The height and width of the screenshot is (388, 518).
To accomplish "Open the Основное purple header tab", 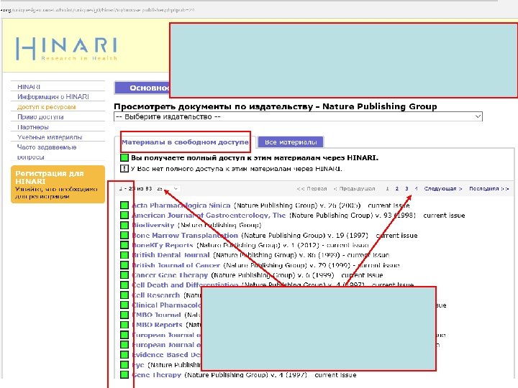I will click(142, 88).
